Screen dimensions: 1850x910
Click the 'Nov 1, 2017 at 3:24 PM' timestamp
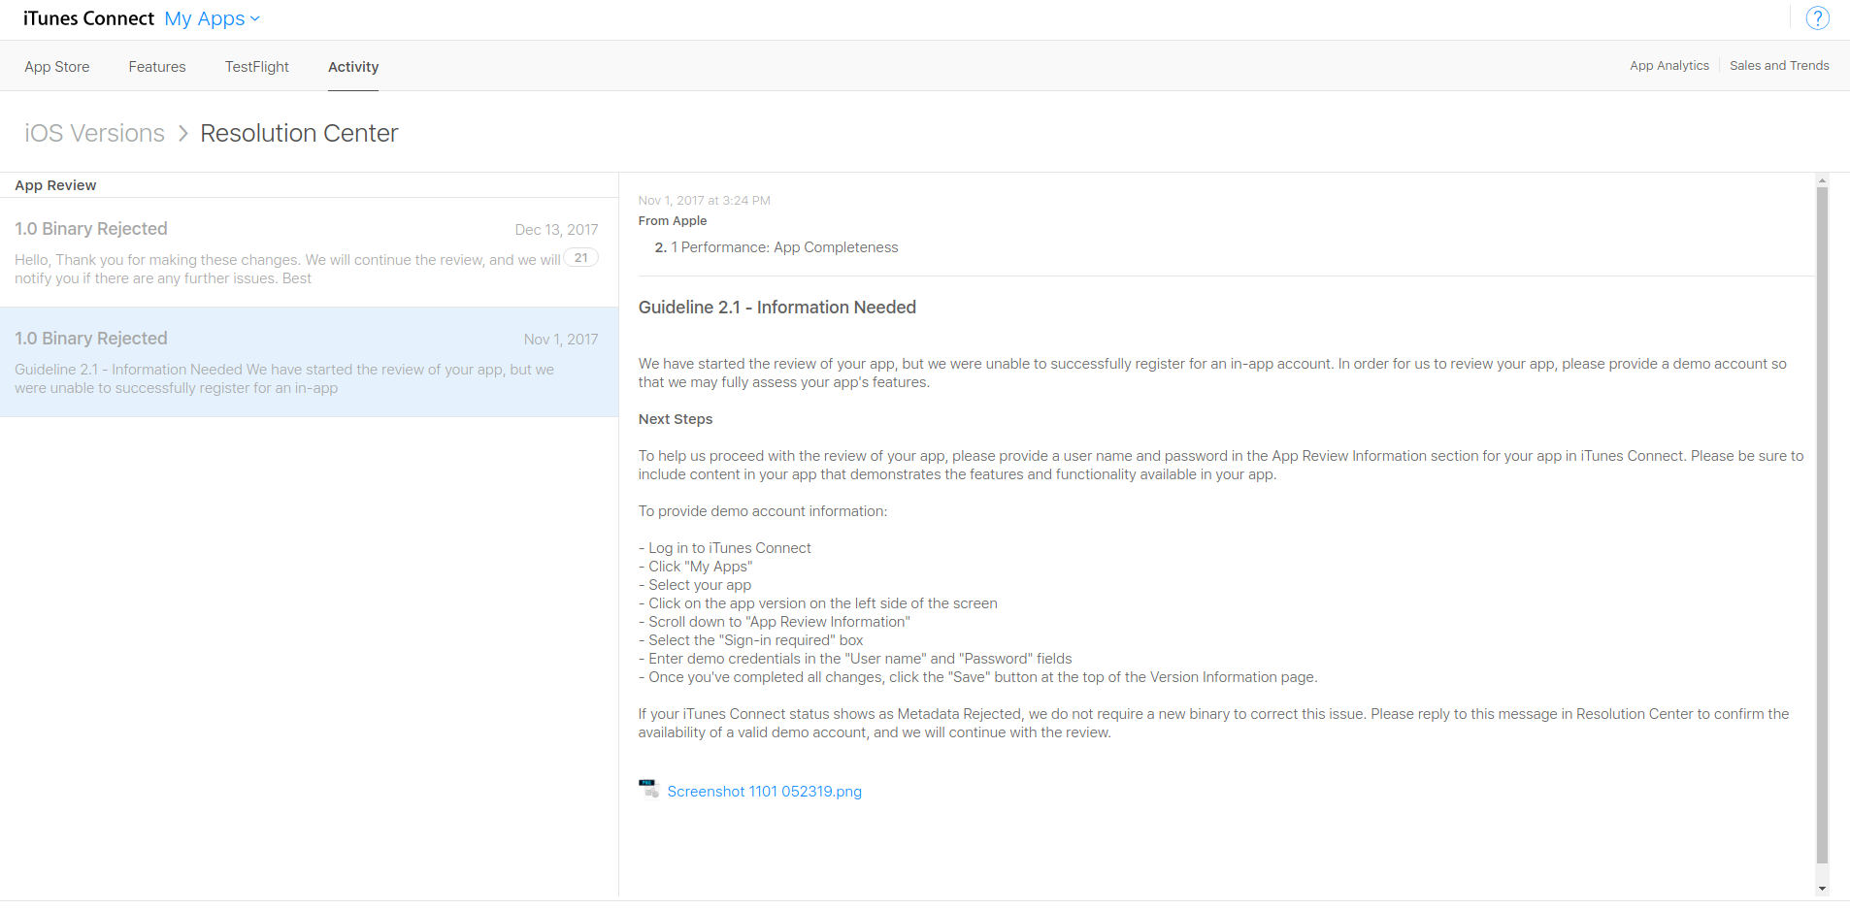(705, 201)
